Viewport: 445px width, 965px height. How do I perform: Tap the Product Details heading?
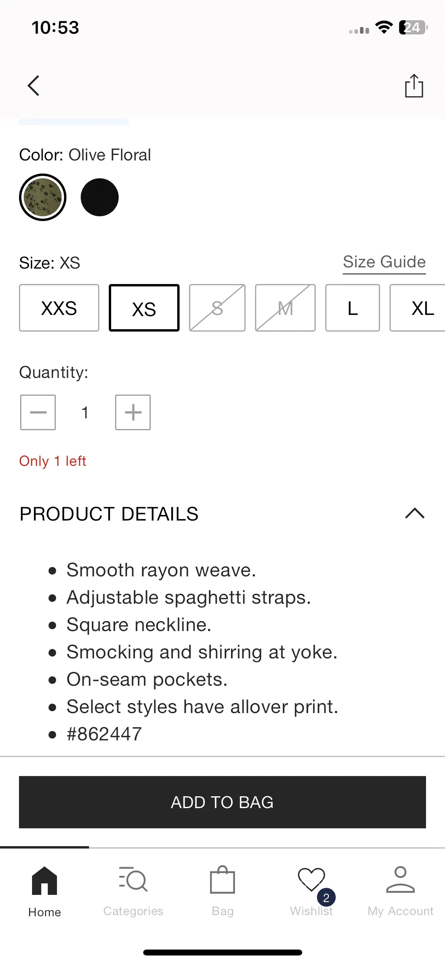(109, 514)
